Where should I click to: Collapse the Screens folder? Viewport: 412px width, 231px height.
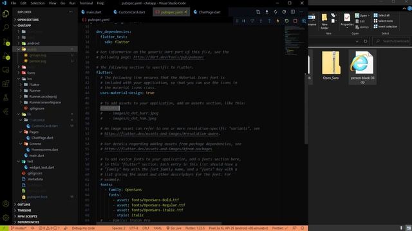35,144
